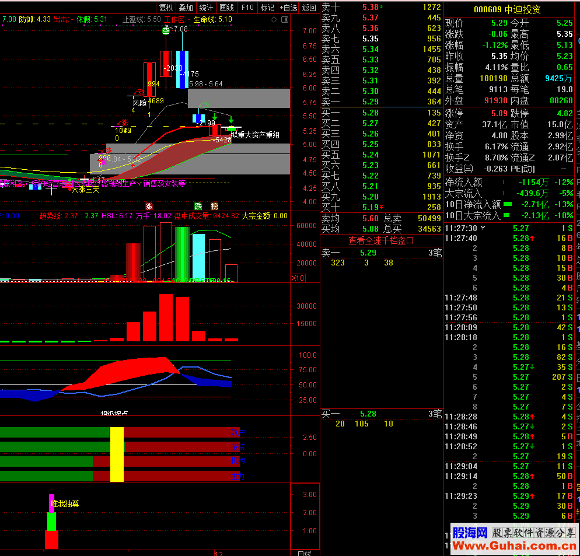Select the 11:29:14 trade row of 50 B
This screenshot has width=580, height=556.
coord(509,476)
